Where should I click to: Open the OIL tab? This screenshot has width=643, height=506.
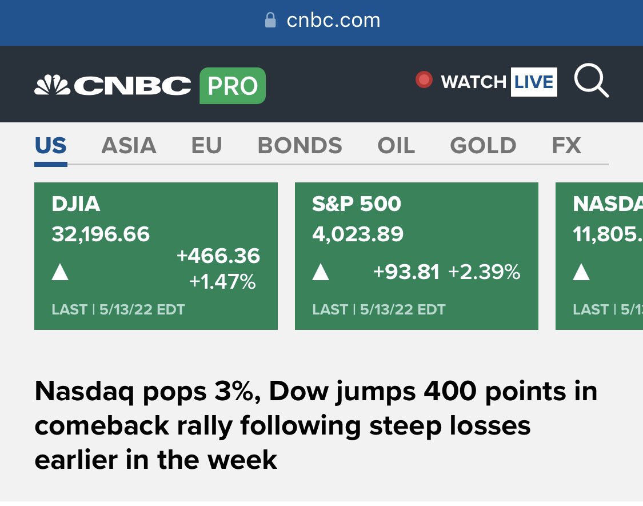(396, 146)
